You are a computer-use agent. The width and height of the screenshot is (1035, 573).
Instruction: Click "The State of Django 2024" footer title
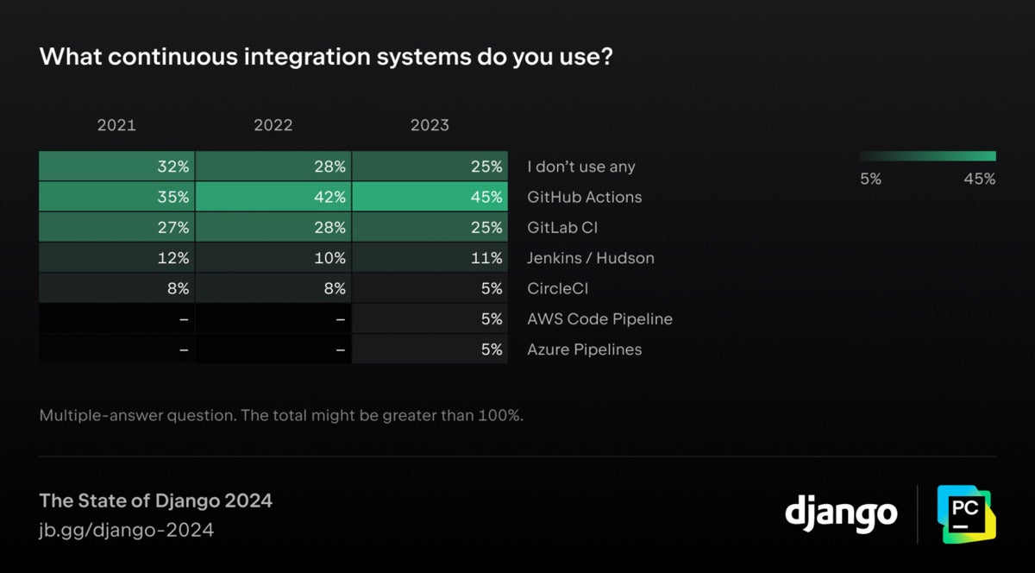tap(156, 501)
